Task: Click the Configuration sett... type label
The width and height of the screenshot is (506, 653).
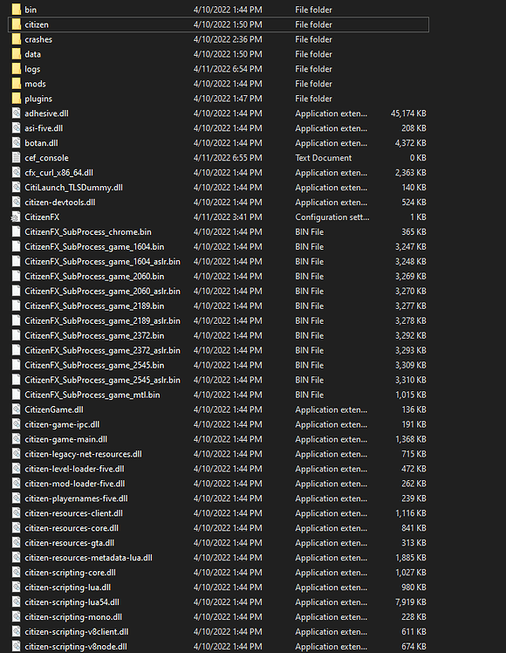Action: pyautogui.click(x=332, y=217)
